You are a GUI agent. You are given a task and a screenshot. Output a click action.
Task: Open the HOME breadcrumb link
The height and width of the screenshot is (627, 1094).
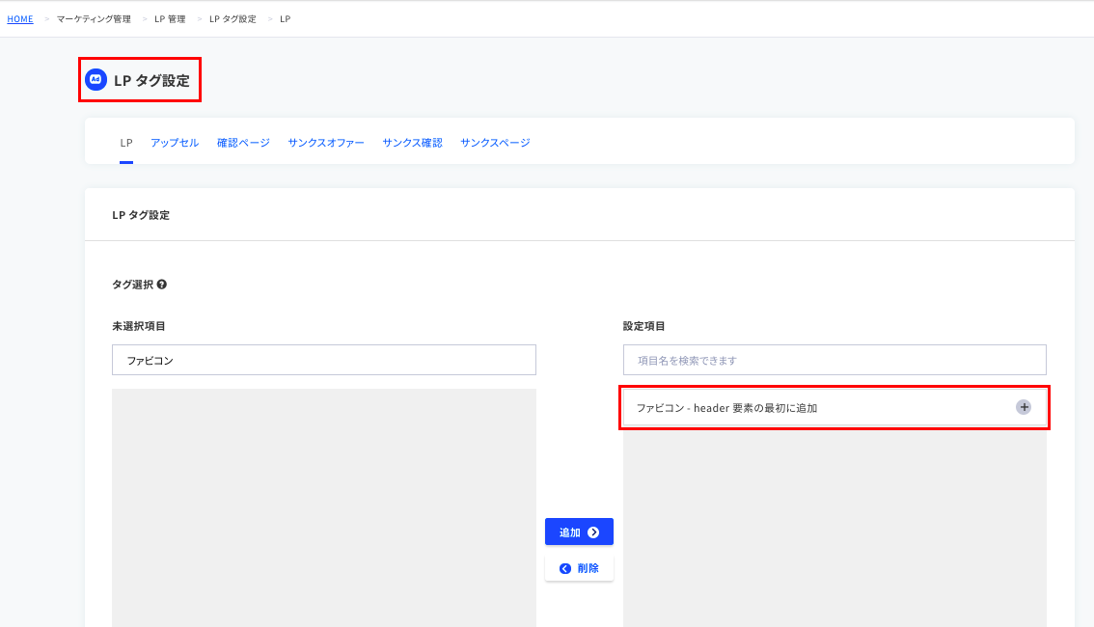pyautogui.click(x=20, y=19)
